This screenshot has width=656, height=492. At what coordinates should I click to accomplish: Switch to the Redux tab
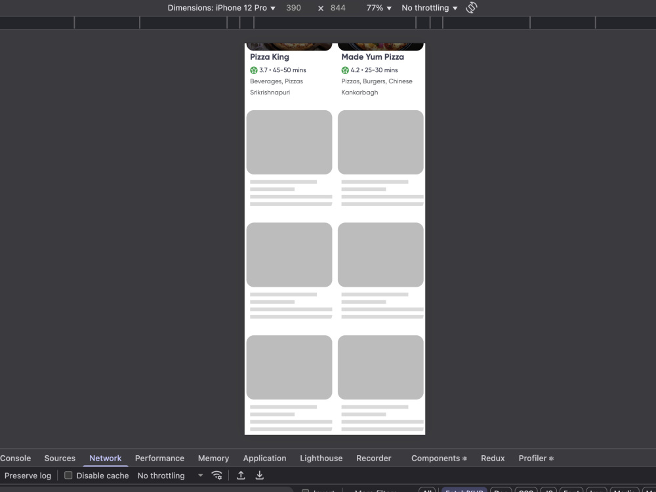[x=493, y=458]
